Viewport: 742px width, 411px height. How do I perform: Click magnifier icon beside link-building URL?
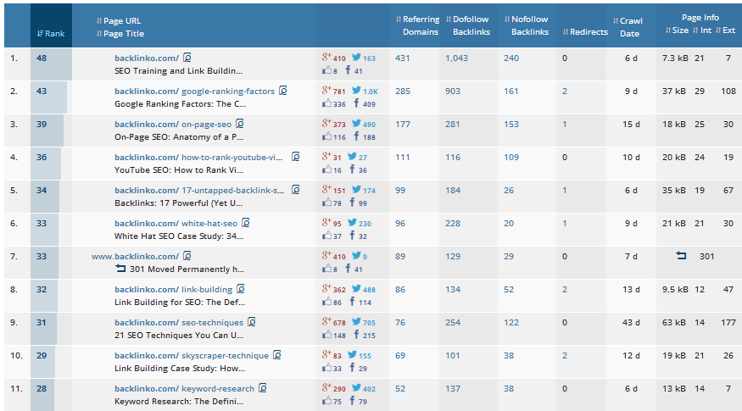click(x=241, y=289)
